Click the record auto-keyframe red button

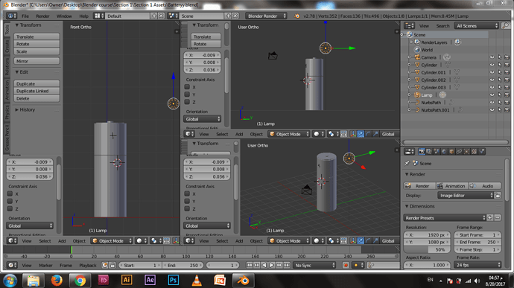pyautogui.click(x=346, y=265)
